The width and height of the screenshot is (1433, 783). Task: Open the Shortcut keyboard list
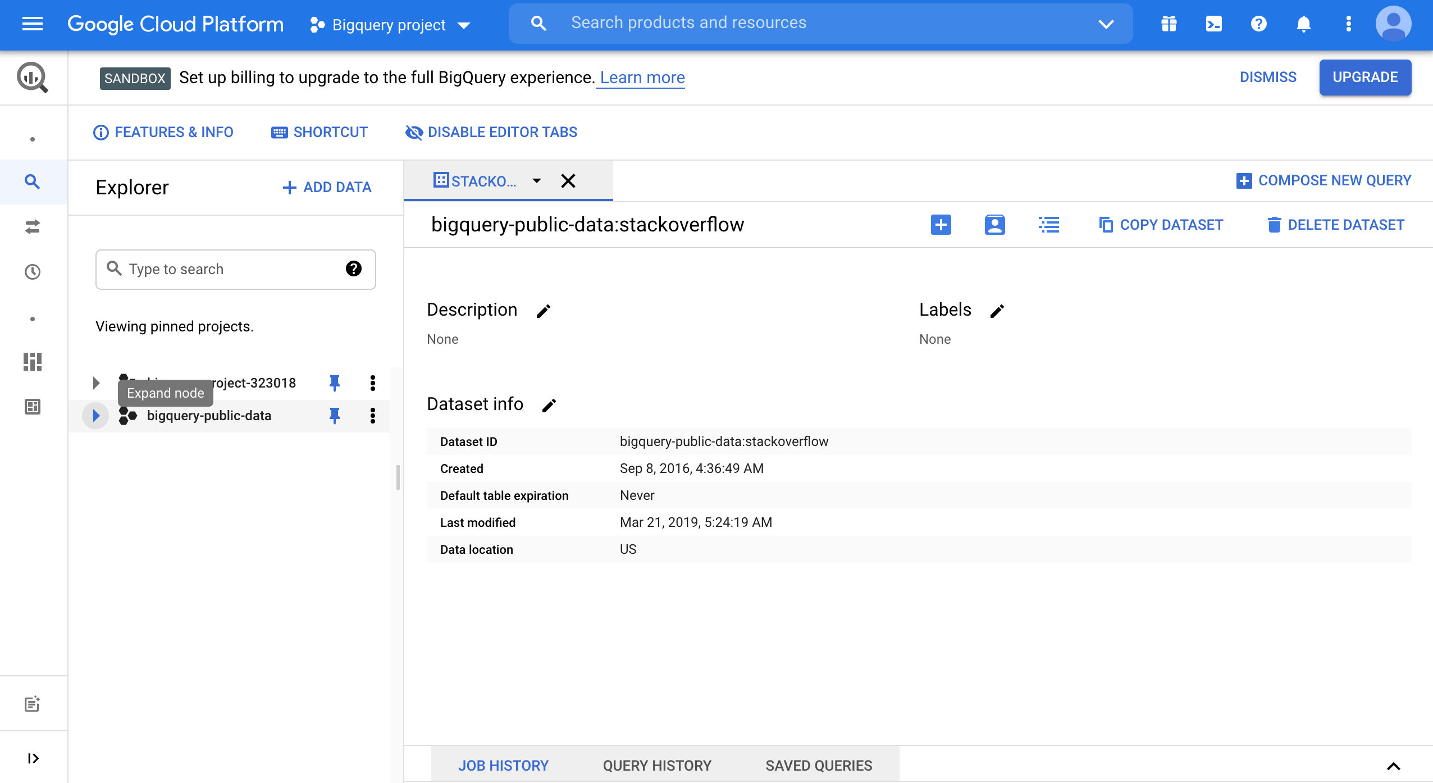click(319, 133)
